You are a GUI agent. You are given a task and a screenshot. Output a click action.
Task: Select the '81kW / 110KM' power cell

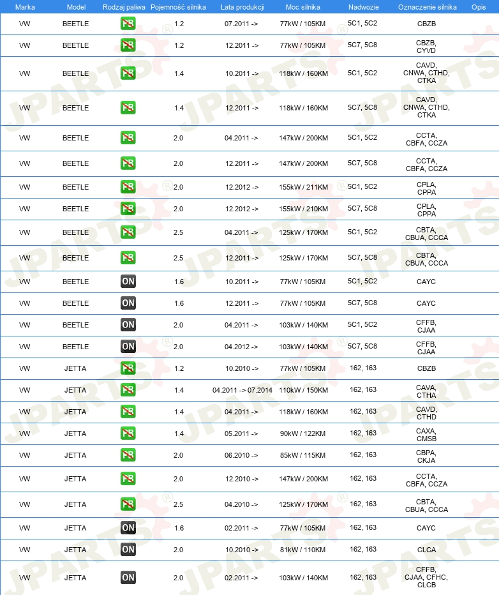point(302,550)
